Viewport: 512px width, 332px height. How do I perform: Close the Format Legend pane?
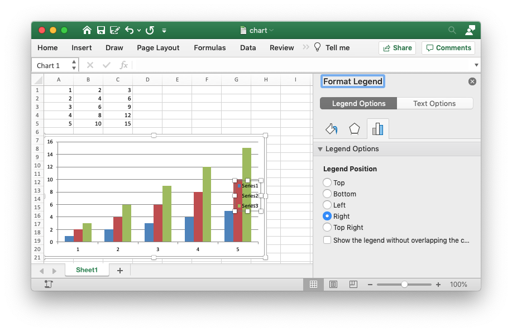pos(472,81)
